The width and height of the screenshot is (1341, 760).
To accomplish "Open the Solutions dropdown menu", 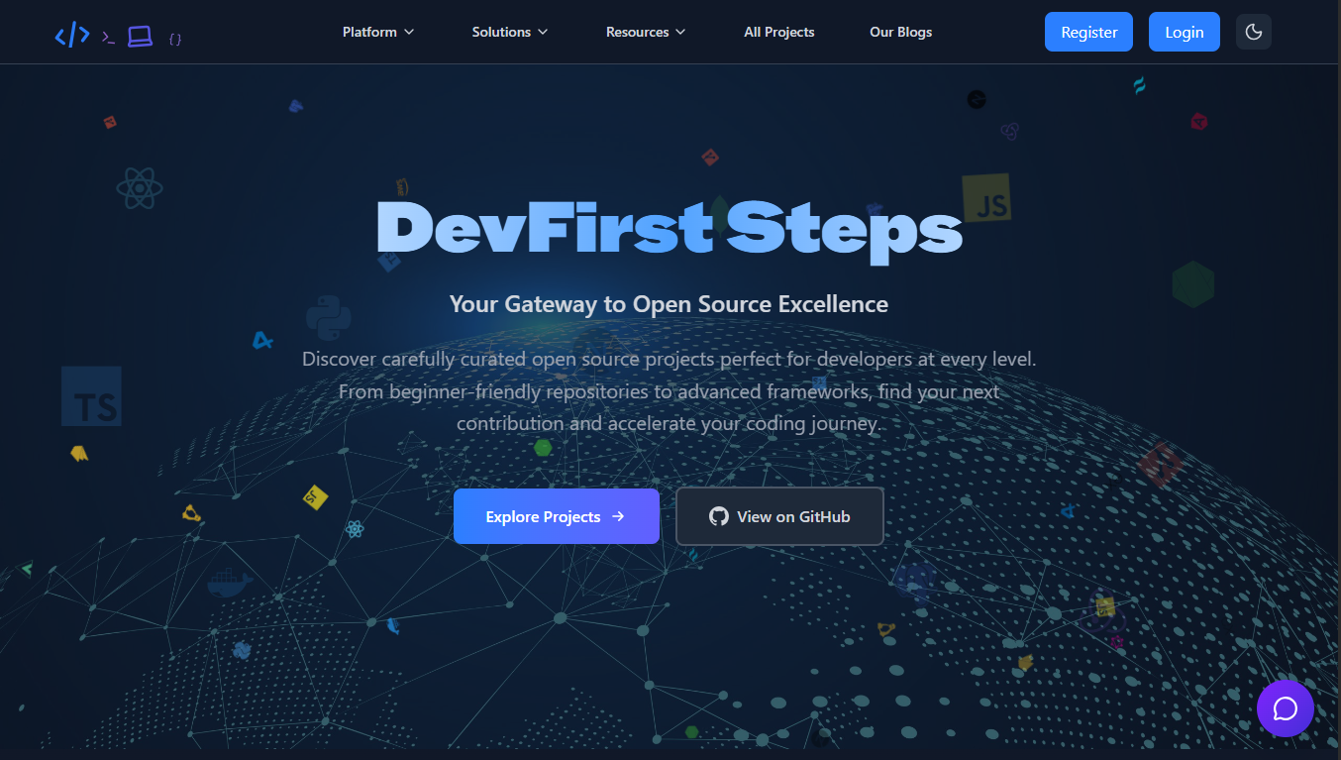I will (x=508, y=31).
